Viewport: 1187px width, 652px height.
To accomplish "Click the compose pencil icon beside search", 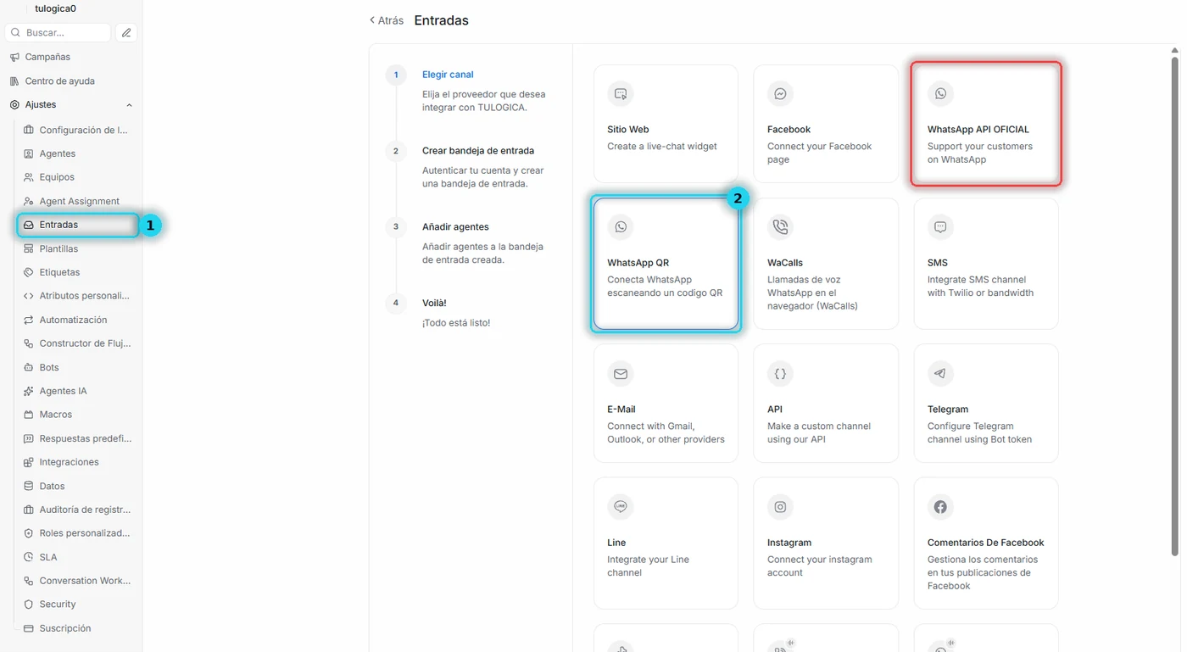I will (126, 32).
